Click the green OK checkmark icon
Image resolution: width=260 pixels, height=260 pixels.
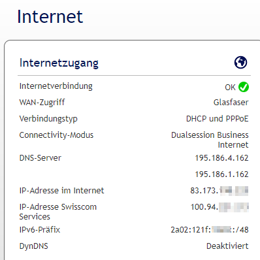click(x=244, y=87)
